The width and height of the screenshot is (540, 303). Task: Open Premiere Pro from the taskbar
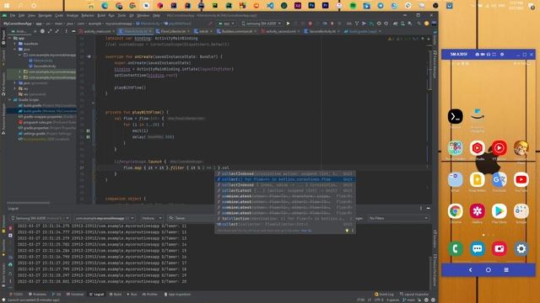tap(326, 6)
